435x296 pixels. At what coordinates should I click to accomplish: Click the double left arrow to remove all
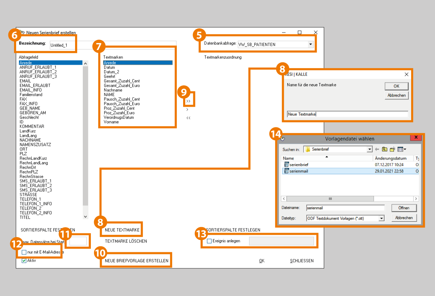[x=188, y=118]
